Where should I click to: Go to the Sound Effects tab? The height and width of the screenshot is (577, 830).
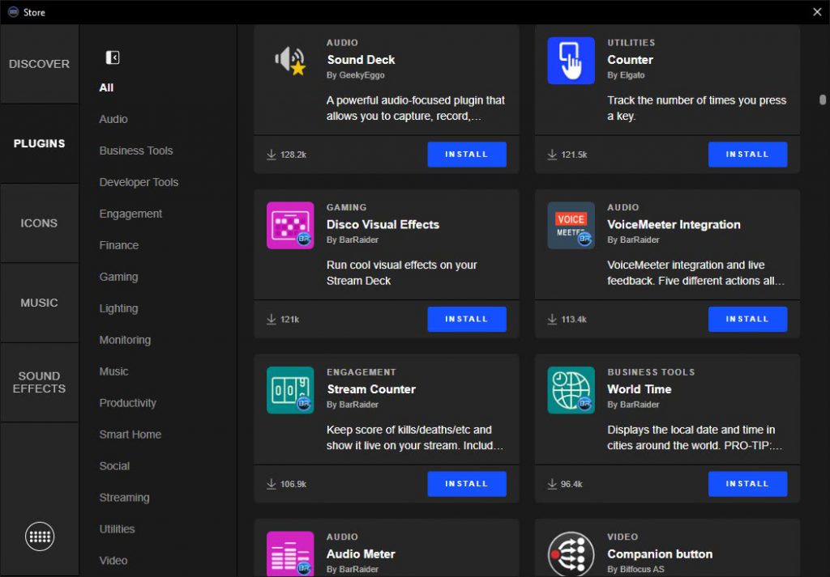(x=39, y=382)
